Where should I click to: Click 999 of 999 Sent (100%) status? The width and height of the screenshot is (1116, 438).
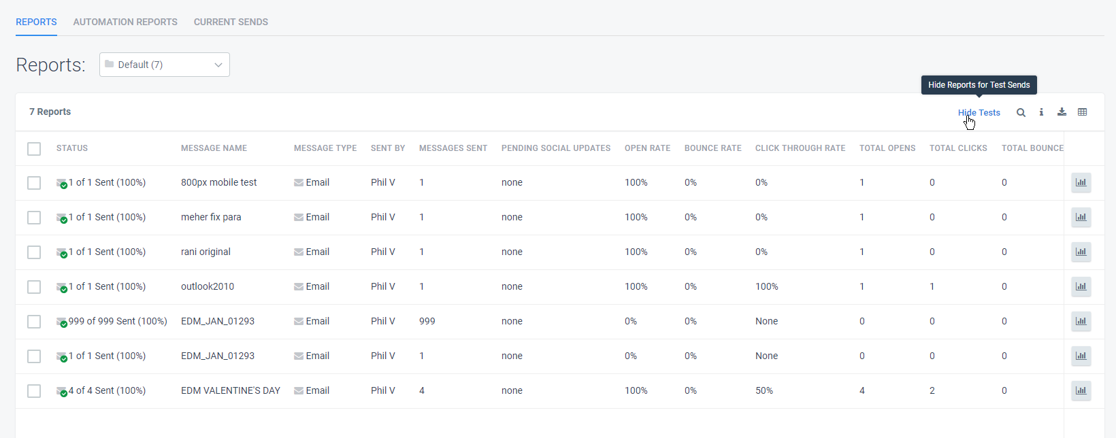(118, 321)
